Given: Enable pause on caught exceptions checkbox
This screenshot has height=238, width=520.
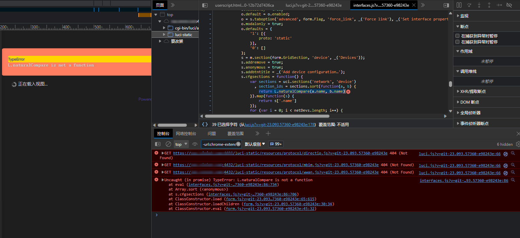Looking at the screenshot, I should tap(457, 36).
